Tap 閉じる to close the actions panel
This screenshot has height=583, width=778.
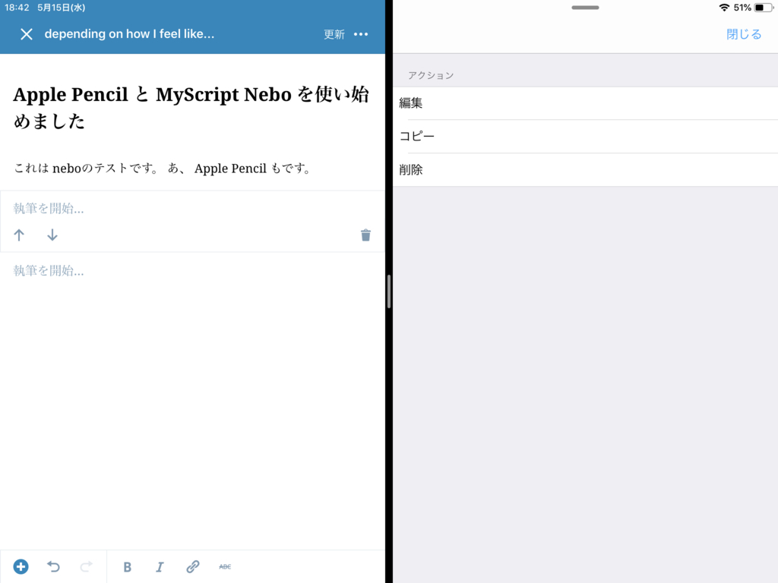pyautogui.click(x=744, y=34)
